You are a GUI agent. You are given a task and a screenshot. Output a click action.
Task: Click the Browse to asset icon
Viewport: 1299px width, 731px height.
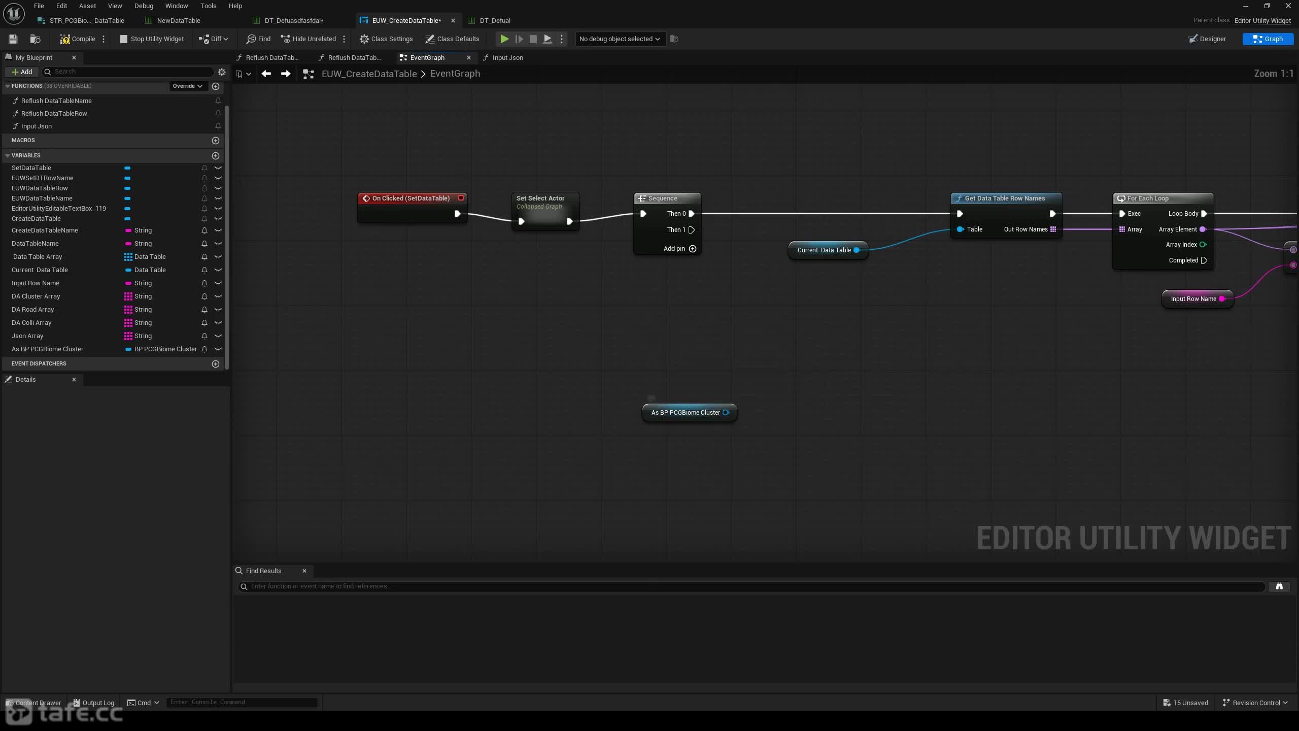pos(35,39)
